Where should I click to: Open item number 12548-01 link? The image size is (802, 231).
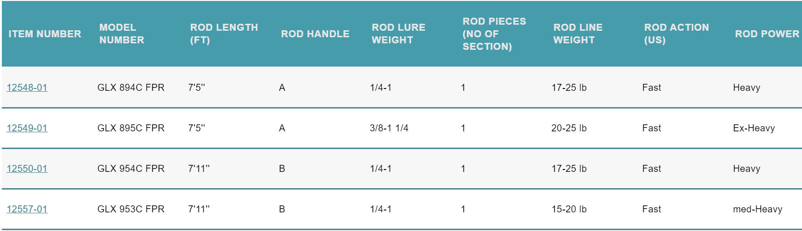[27, 88]
